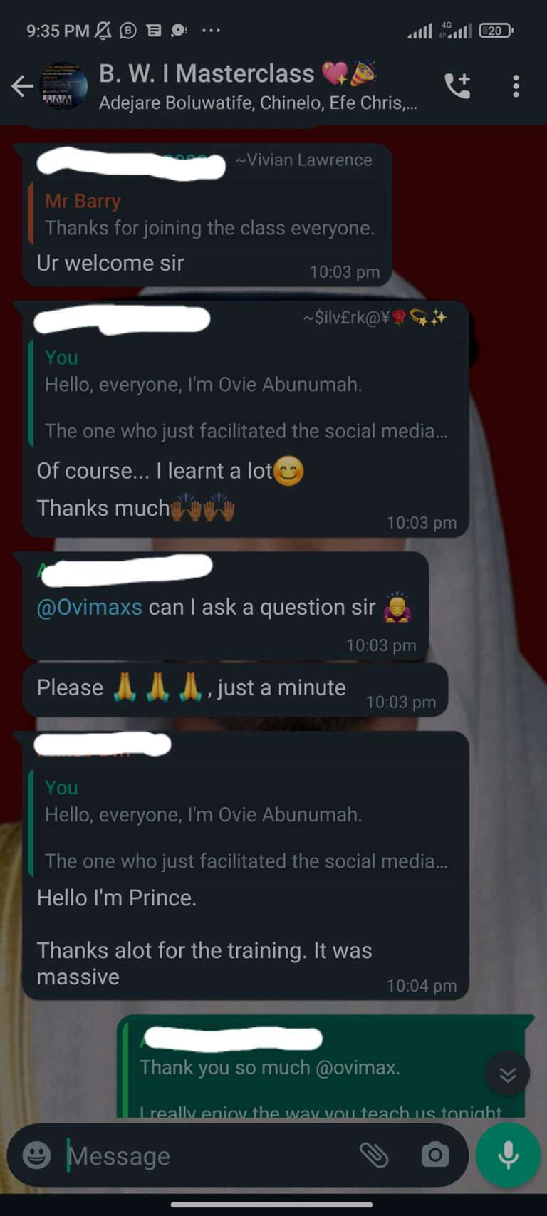Tap the green microphone voice note button

click(508, 1155)
